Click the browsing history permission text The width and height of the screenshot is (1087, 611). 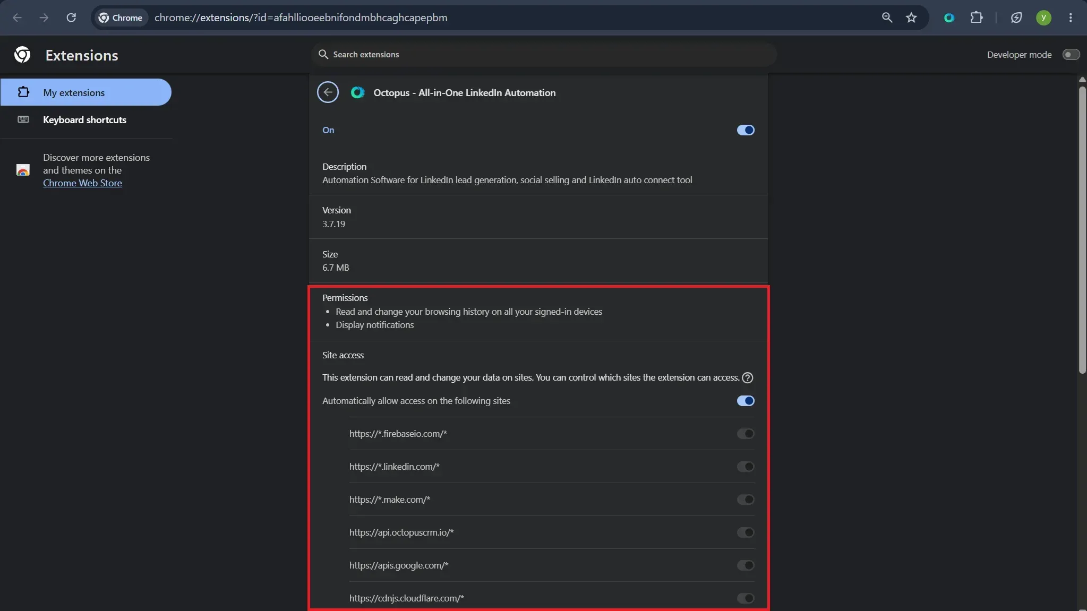tap(469, 312)
